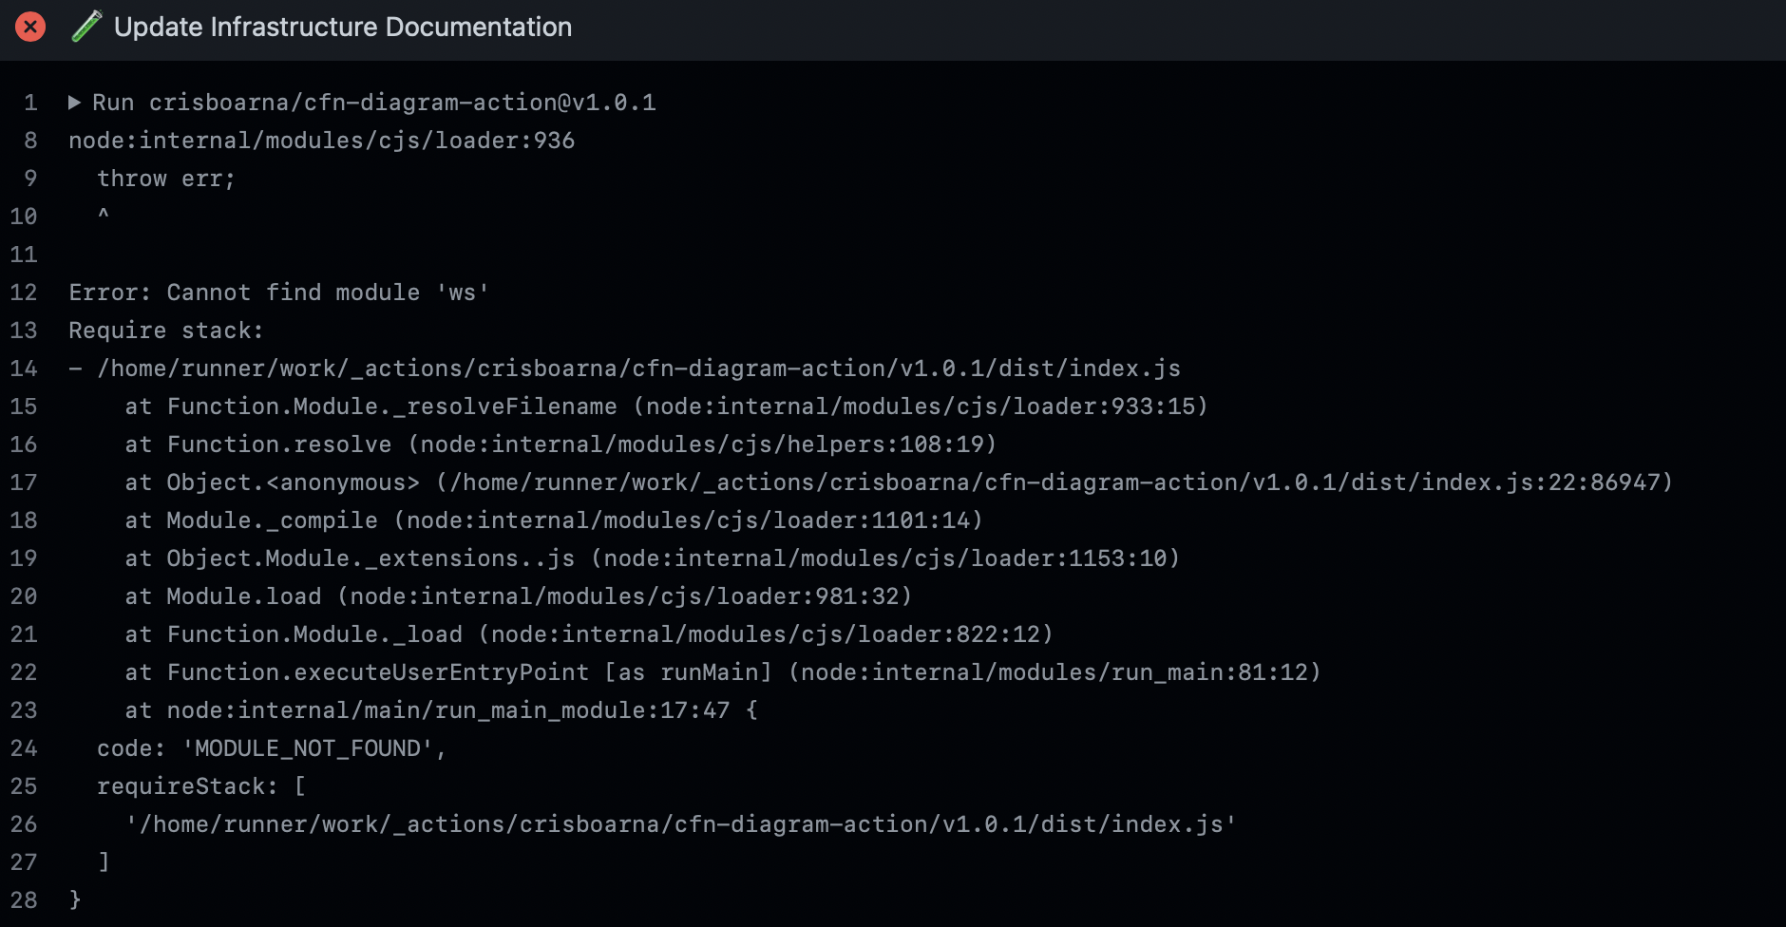Click line number 14 containing the index.js path
1786x927 pixels.
[24, 369]
